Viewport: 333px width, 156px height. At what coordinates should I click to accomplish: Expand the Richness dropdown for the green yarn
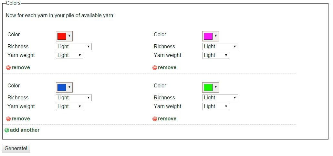pyautogui.click(x=220, y=98)
